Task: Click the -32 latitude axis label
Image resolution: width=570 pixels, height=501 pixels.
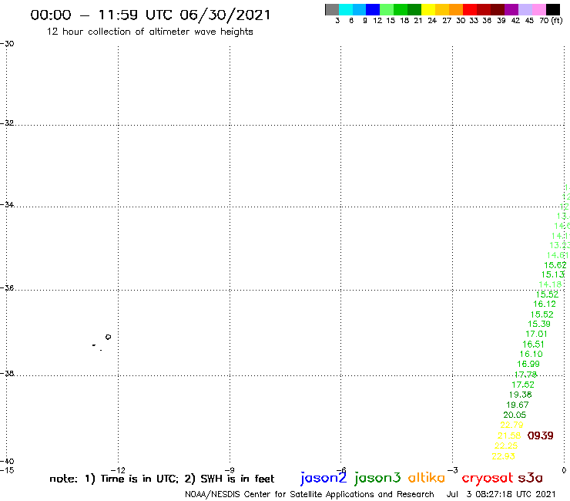Action: click(x=7, y=123)
